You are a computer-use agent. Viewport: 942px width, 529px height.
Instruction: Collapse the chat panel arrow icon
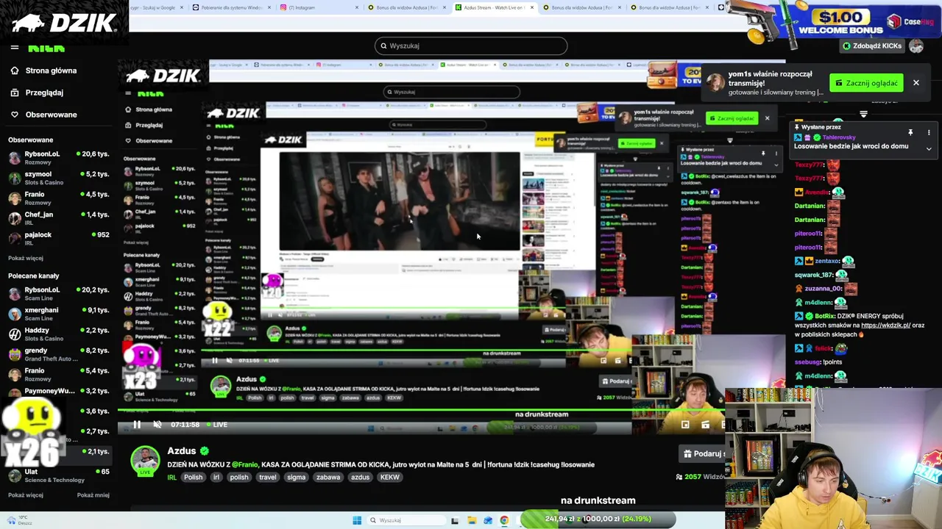(x=863, y=114)
